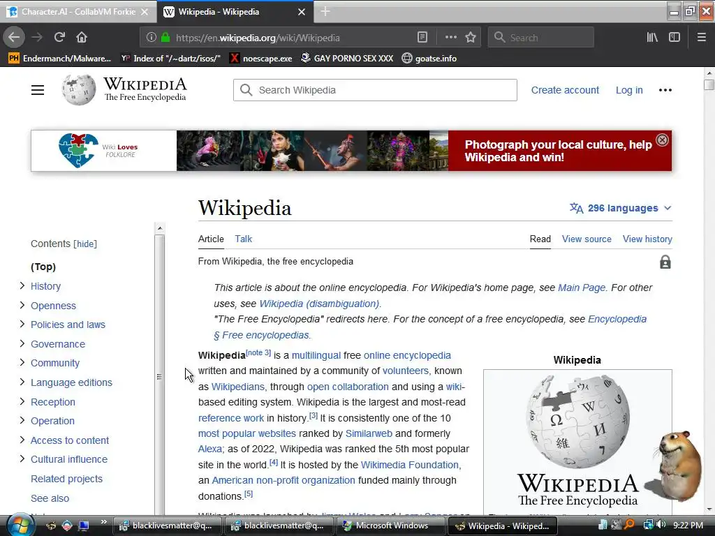Image resolution: width=715 pixels, height=536 pixels.
Task: Open site information icon in address bar
Action: 152,38
